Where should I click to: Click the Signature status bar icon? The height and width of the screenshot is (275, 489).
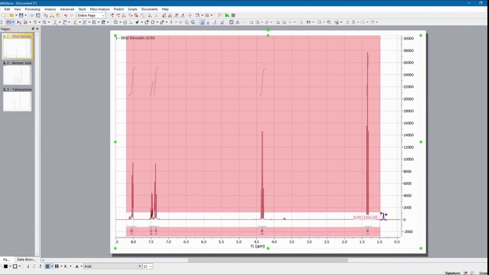point(465,273)
